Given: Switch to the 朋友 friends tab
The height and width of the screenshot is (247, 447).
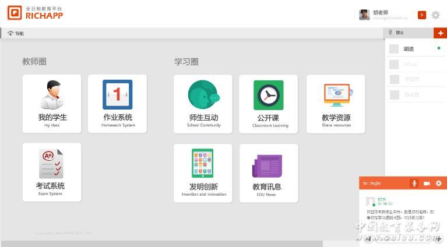Looking at the screenshot, I should 398,33.
